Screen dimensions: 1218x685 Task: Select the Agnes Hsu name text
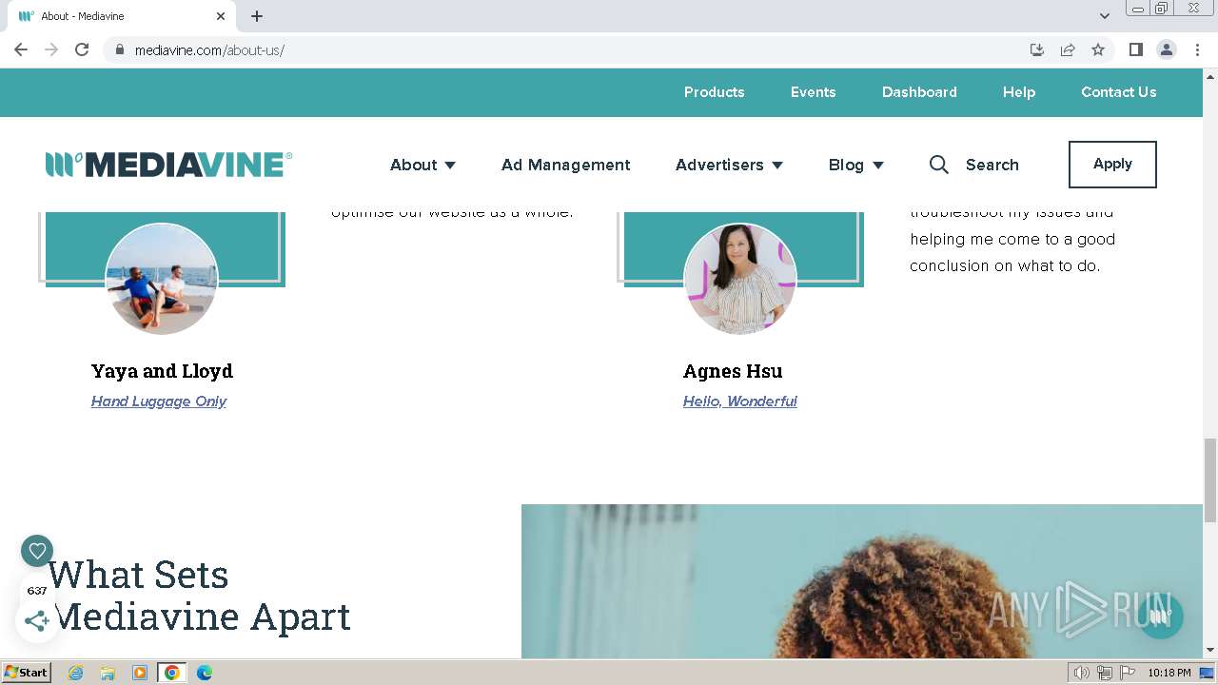tap(733, 371)
